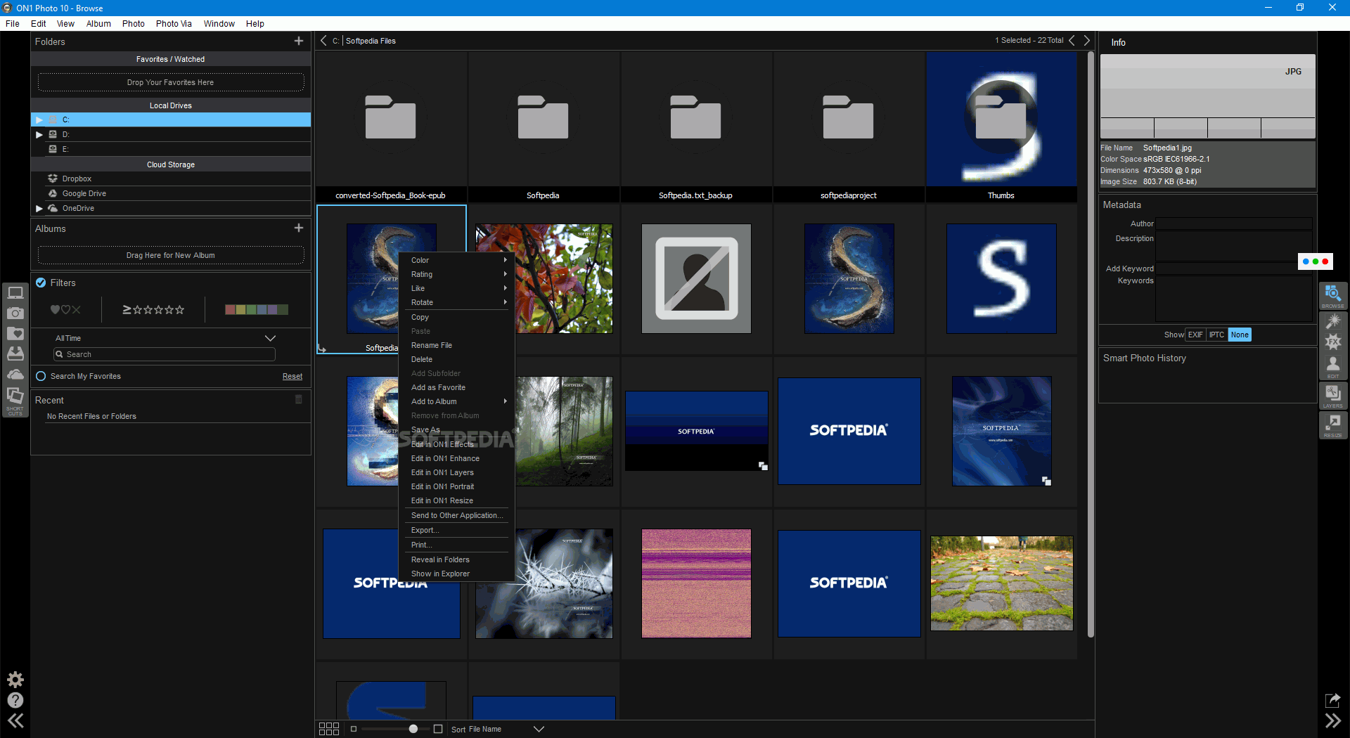
Task: Open the desktop shortcut icon in the shortcuts bar
Action: [15, 292]
